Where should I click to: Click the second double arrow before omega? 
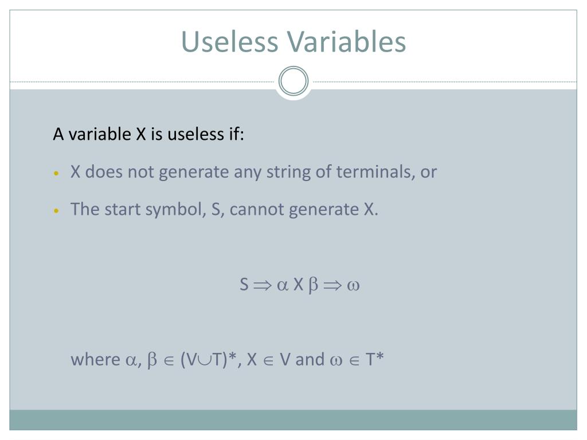click(x=332, y=285)
